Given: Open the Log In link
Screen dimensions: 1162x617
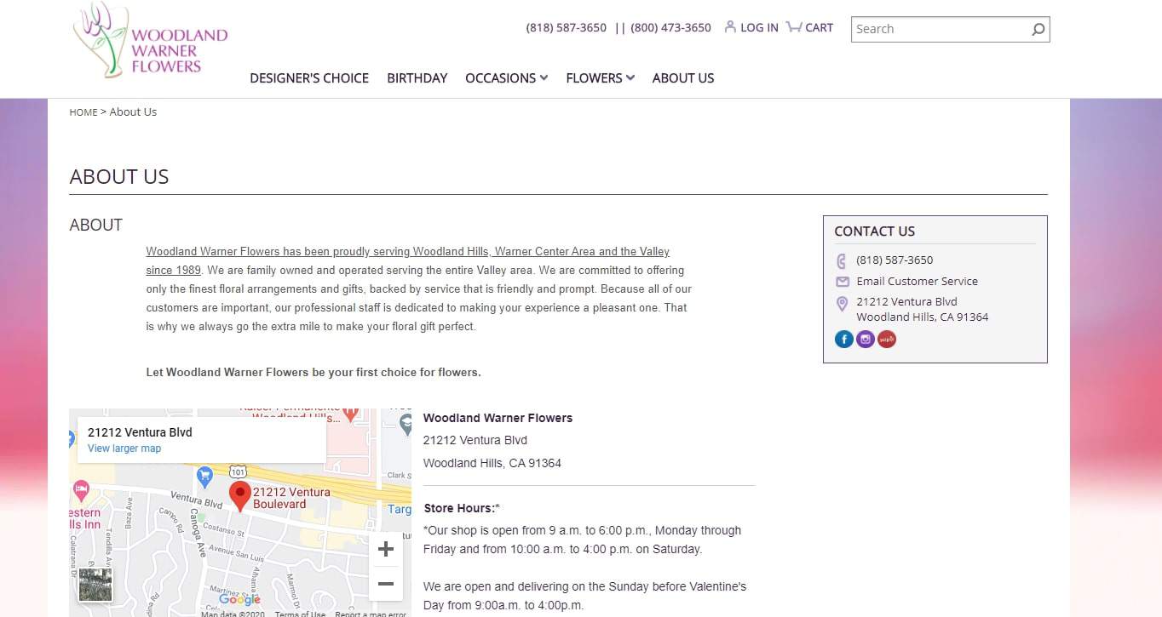Looking at the screenshot, I should tap(751, 27).
